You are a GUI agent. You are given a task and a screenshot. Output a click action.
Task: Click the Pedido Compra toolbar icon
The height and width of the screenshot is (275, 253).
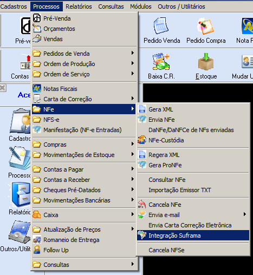(x=206, y=30)
